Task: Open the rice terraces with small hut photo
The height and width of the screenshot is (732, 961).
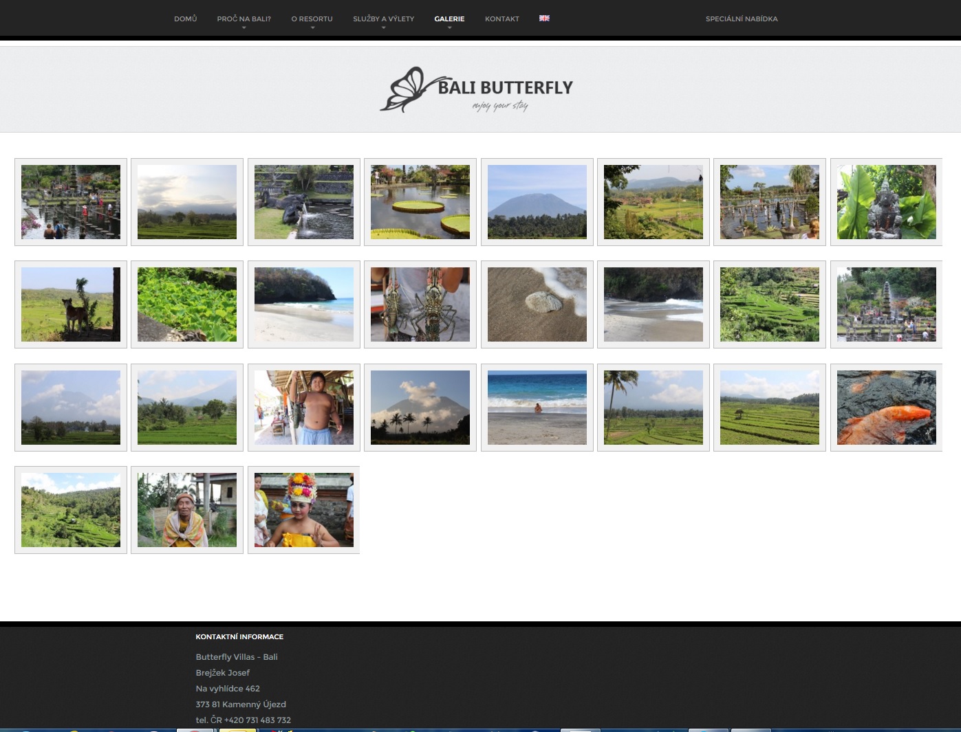Action: tap(770, 408)
